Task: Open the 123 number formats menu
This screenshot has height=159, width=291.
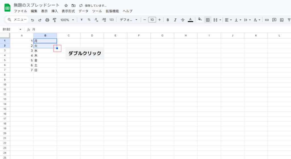Action: [111, 20]
